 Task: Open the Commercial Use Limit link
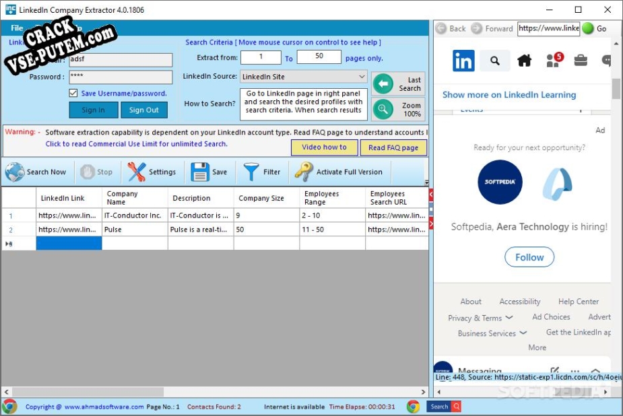tap(136, 144)
